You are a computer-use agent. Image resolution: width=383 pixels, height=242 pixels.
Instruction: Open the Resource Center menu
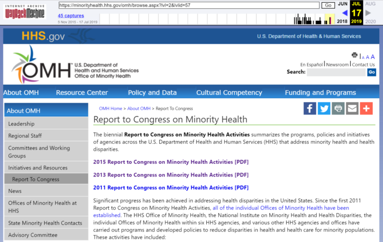coord(82,92)
